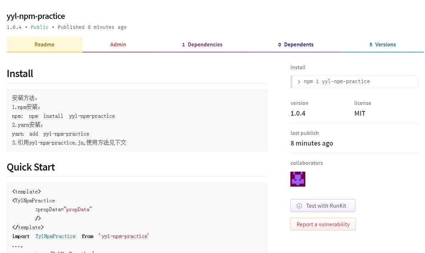This screenshot has height=253, width=425.
Task: Open the collaborator avatar profile
Action: click(298, 179)
